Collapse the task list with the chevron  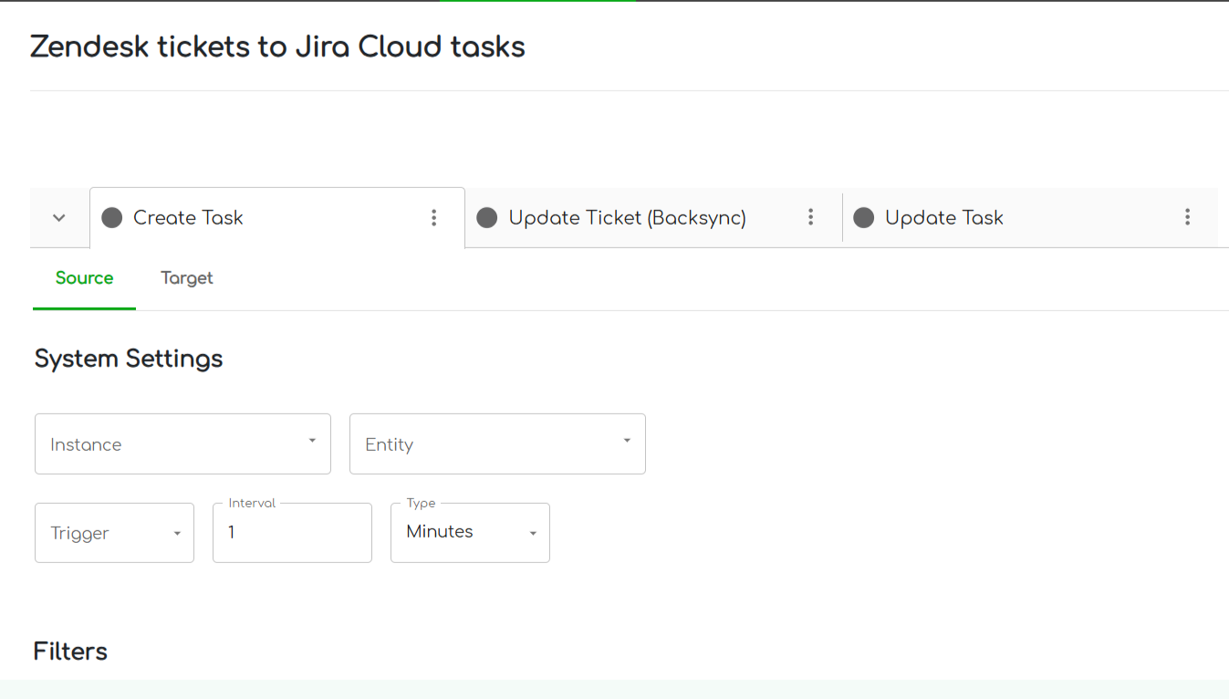[59, 218]
